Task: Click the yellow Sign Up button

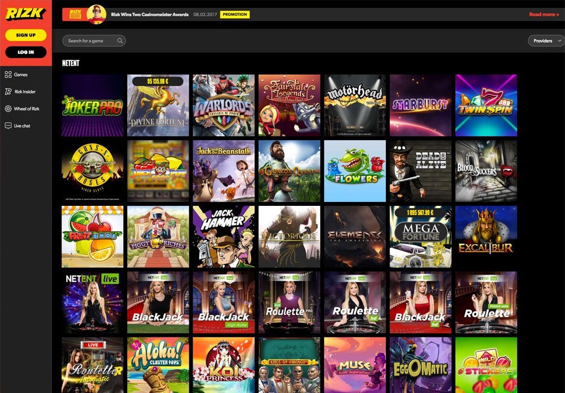Action: point(25,35)
